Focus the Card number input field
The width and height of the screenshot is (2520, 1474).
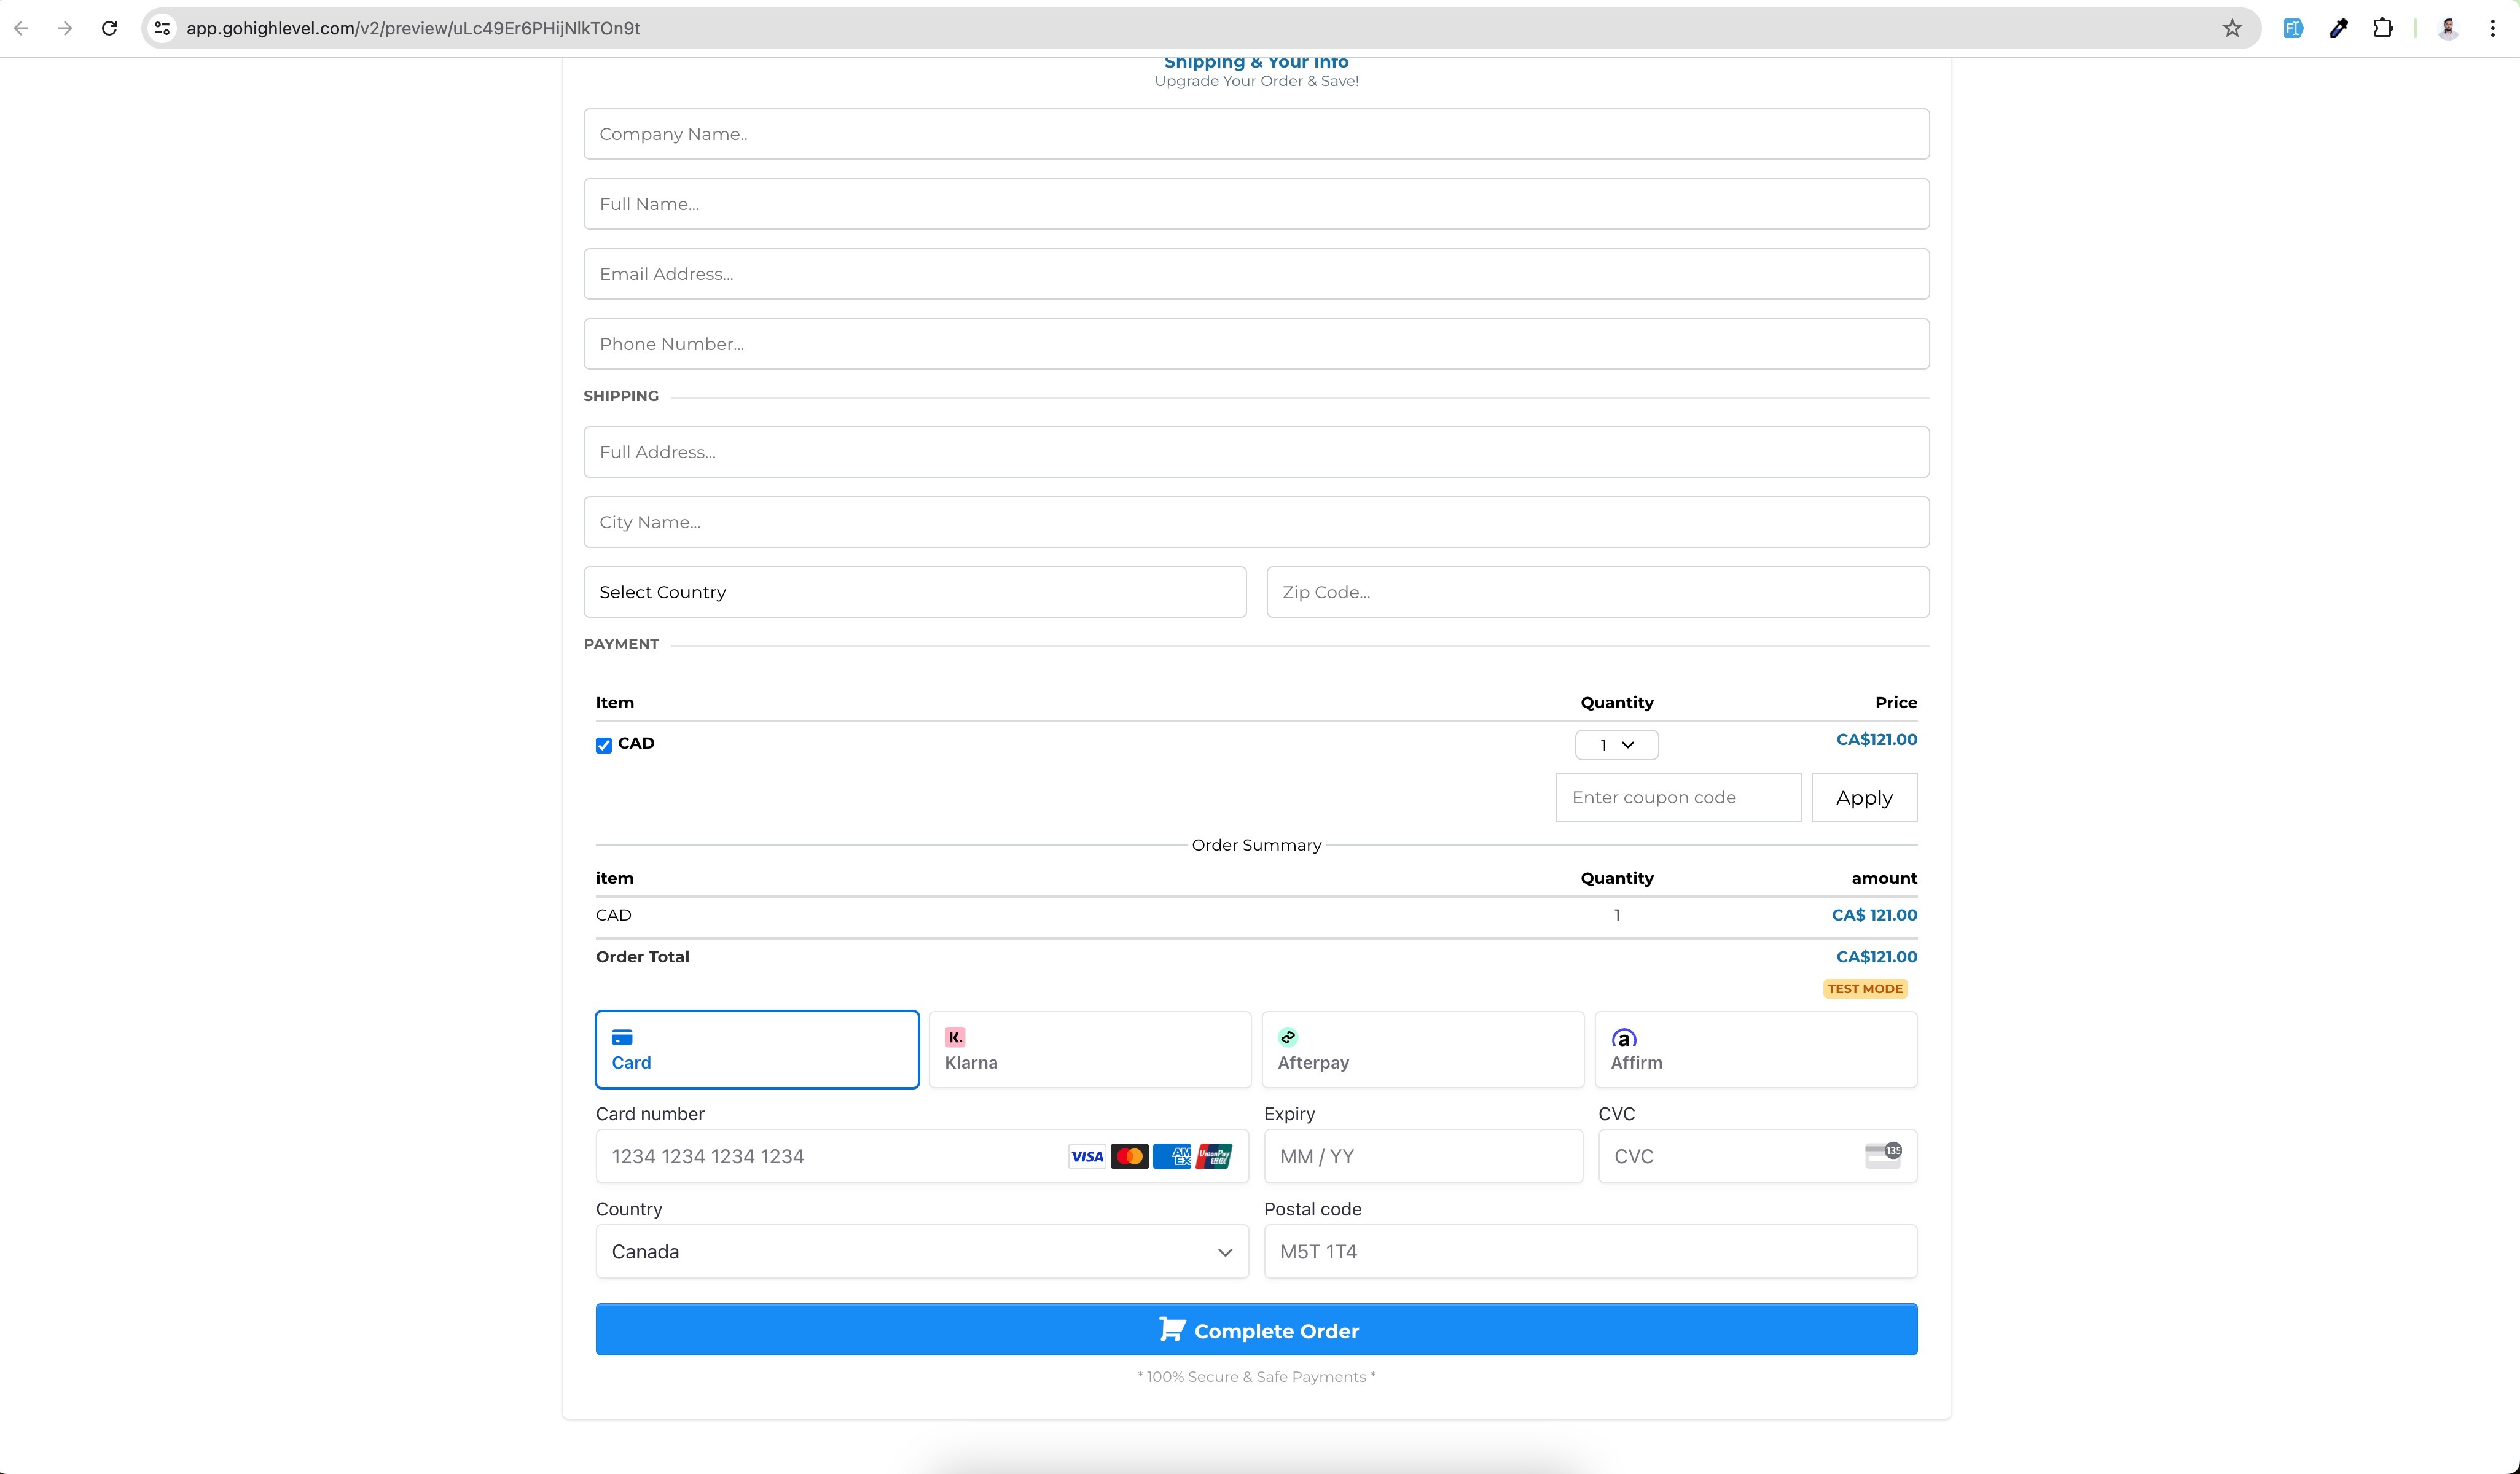click(830, 1156)
